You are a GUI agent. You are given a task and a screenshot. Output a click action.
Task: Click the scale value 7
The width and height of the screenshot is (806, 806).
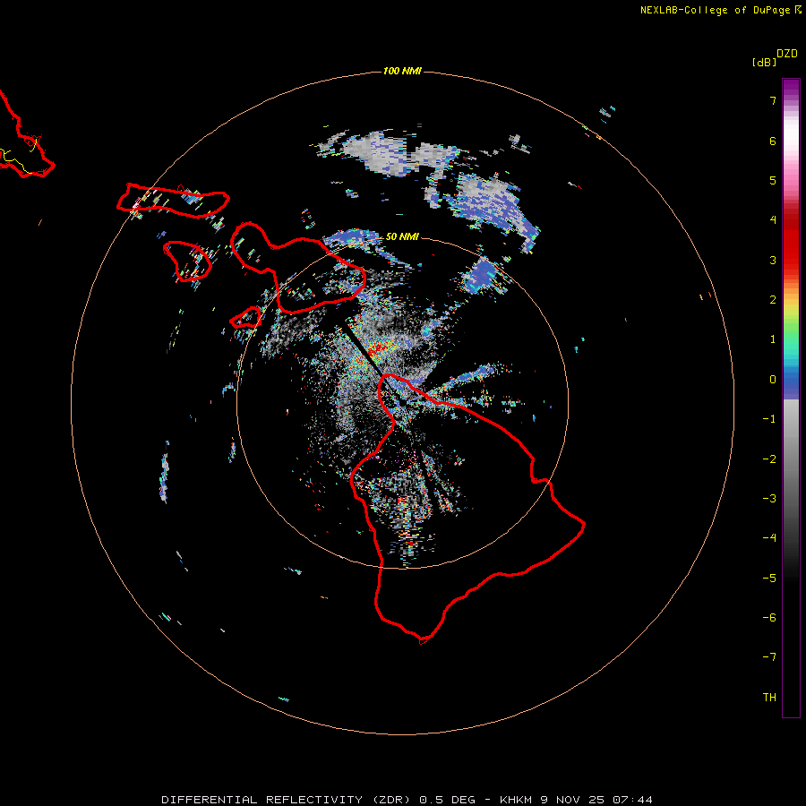coord(773,100)
